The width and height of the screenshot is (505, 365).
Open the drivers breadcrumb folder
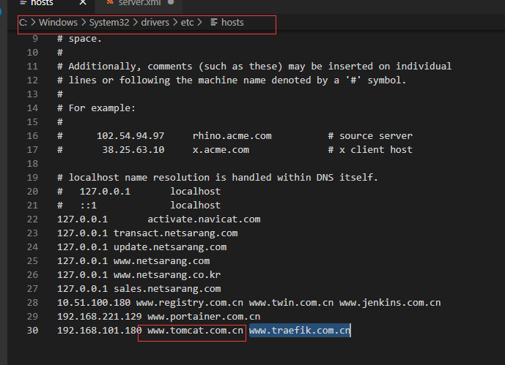pyautogui.click(x=155, y=23)
